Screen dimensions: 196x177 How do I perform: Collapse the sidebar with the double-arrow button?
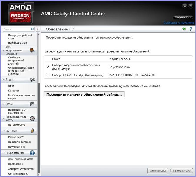coord(38,29)
